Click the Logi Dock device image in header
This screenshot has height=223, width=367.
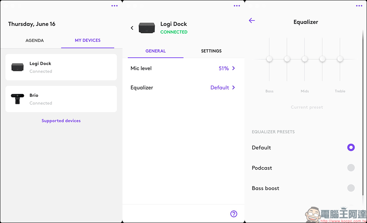coord(147,28)
